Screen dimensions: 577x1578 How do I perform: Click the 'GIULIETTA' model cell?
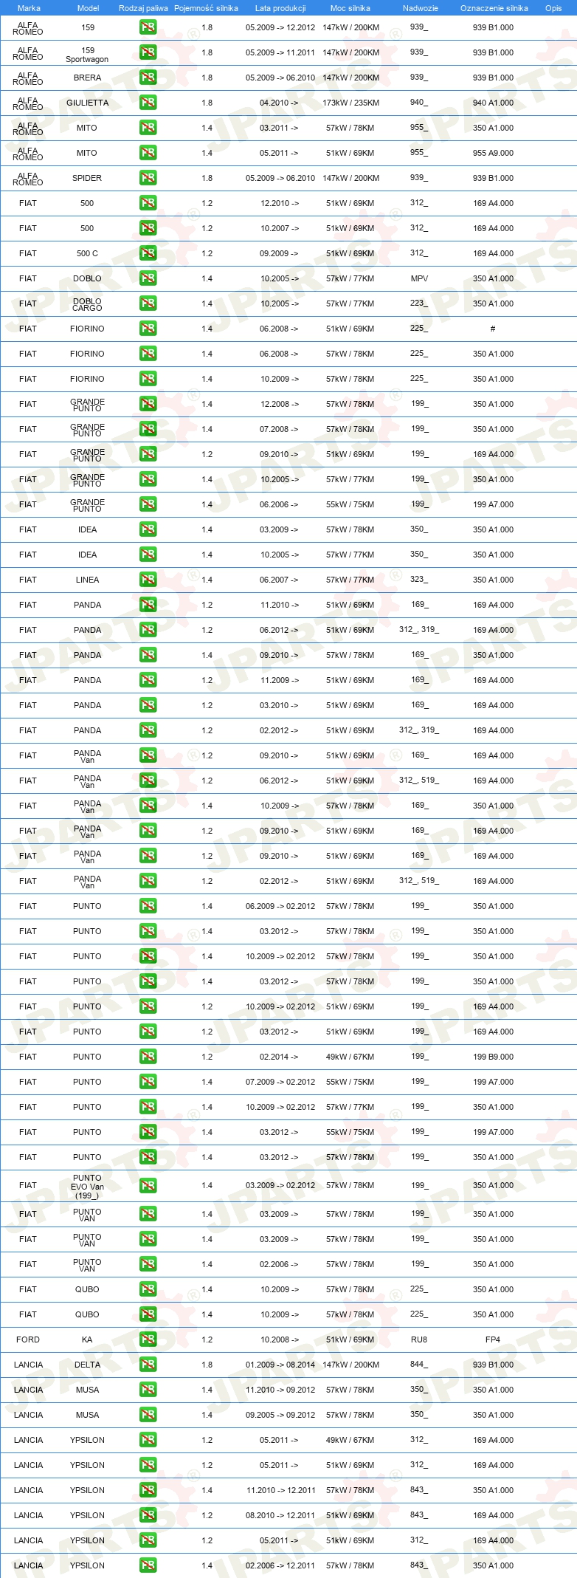point(87,103)
